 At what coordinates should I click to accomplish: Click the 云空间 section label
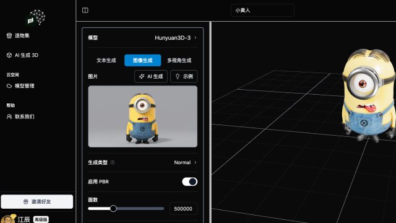pos(12,75)
